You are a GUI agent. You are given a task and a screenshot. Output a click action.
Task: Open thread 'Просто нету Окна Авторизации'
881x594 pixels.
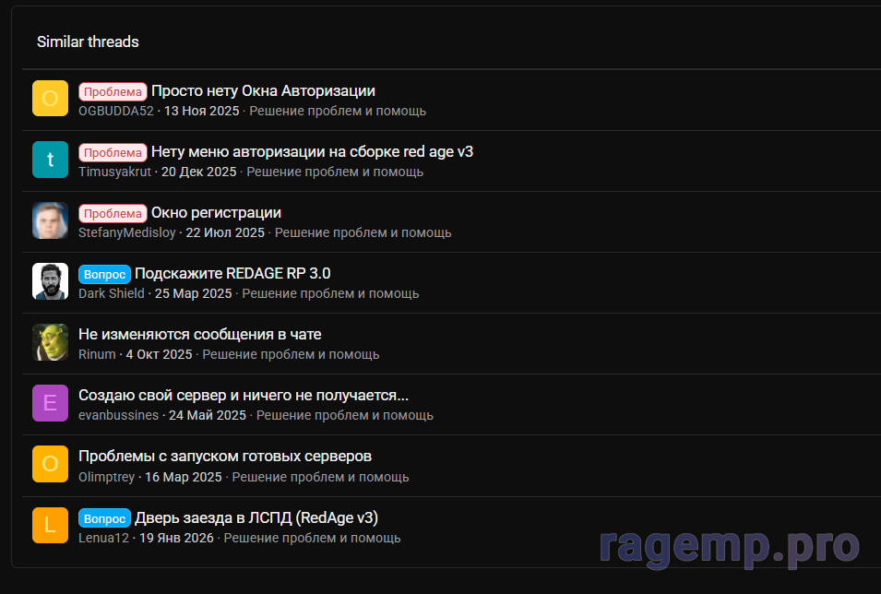(263, 90)
